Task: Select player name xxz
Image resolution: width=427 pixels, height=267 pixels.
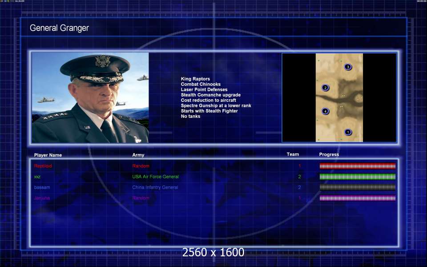Action: pos(37,177)
